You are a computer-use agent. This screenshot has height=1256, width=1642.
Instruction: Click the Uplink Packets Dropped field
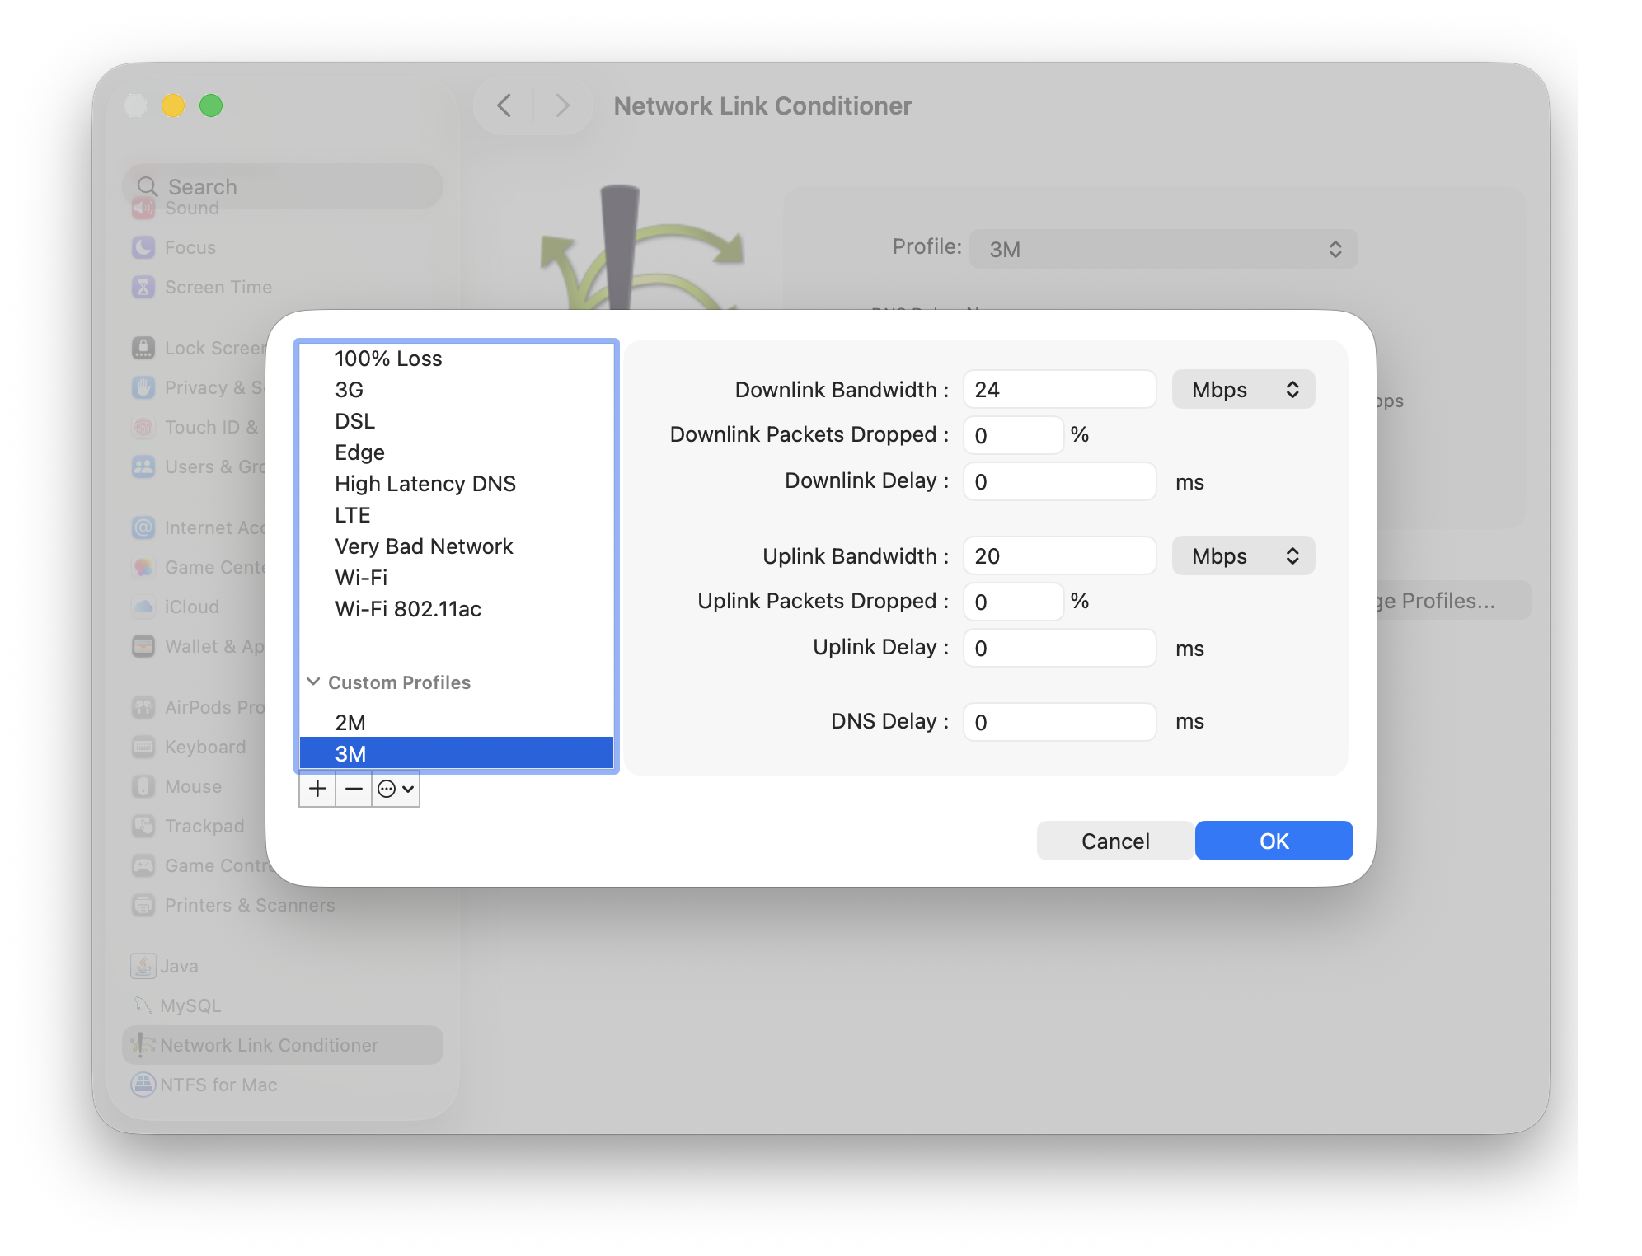1013,602
